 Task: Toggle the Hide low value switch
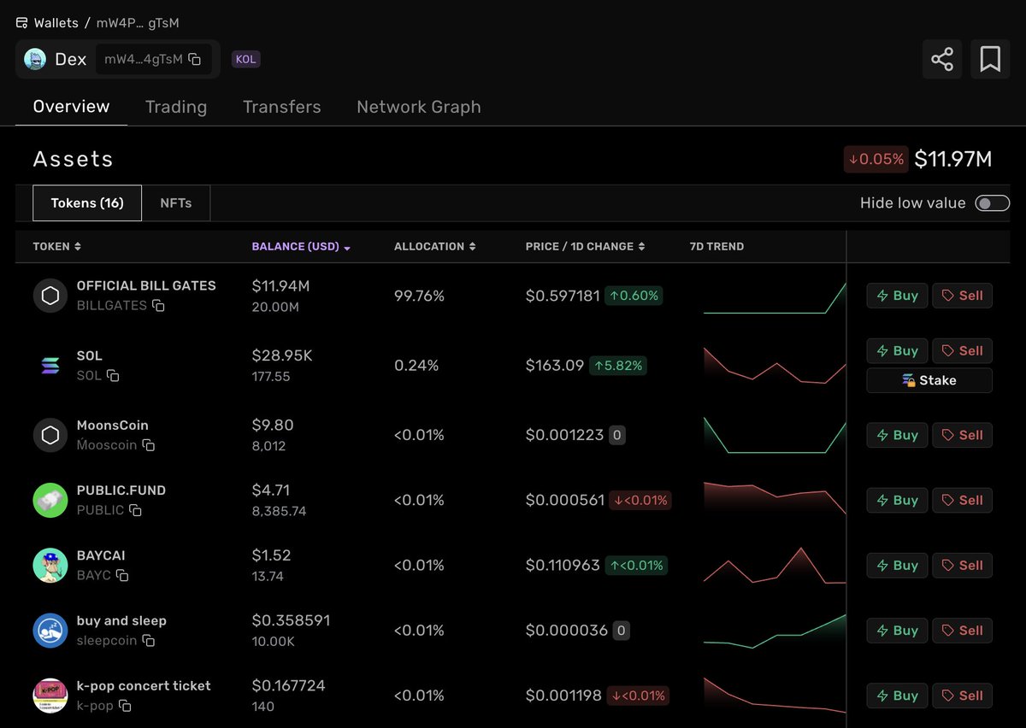tap(993, 203)
